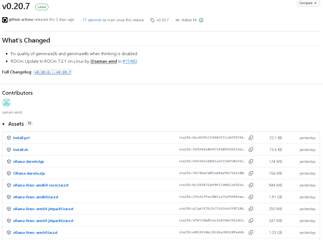Click "released this 2 days ago" text

pos(54,20)
